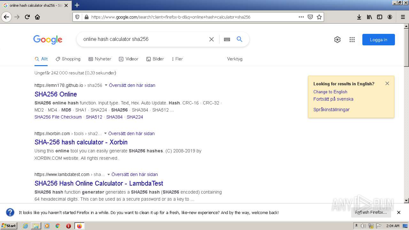Show hidden system tray icons
The width and height of the screenshot is (409, 230).
tap(357, 226)
